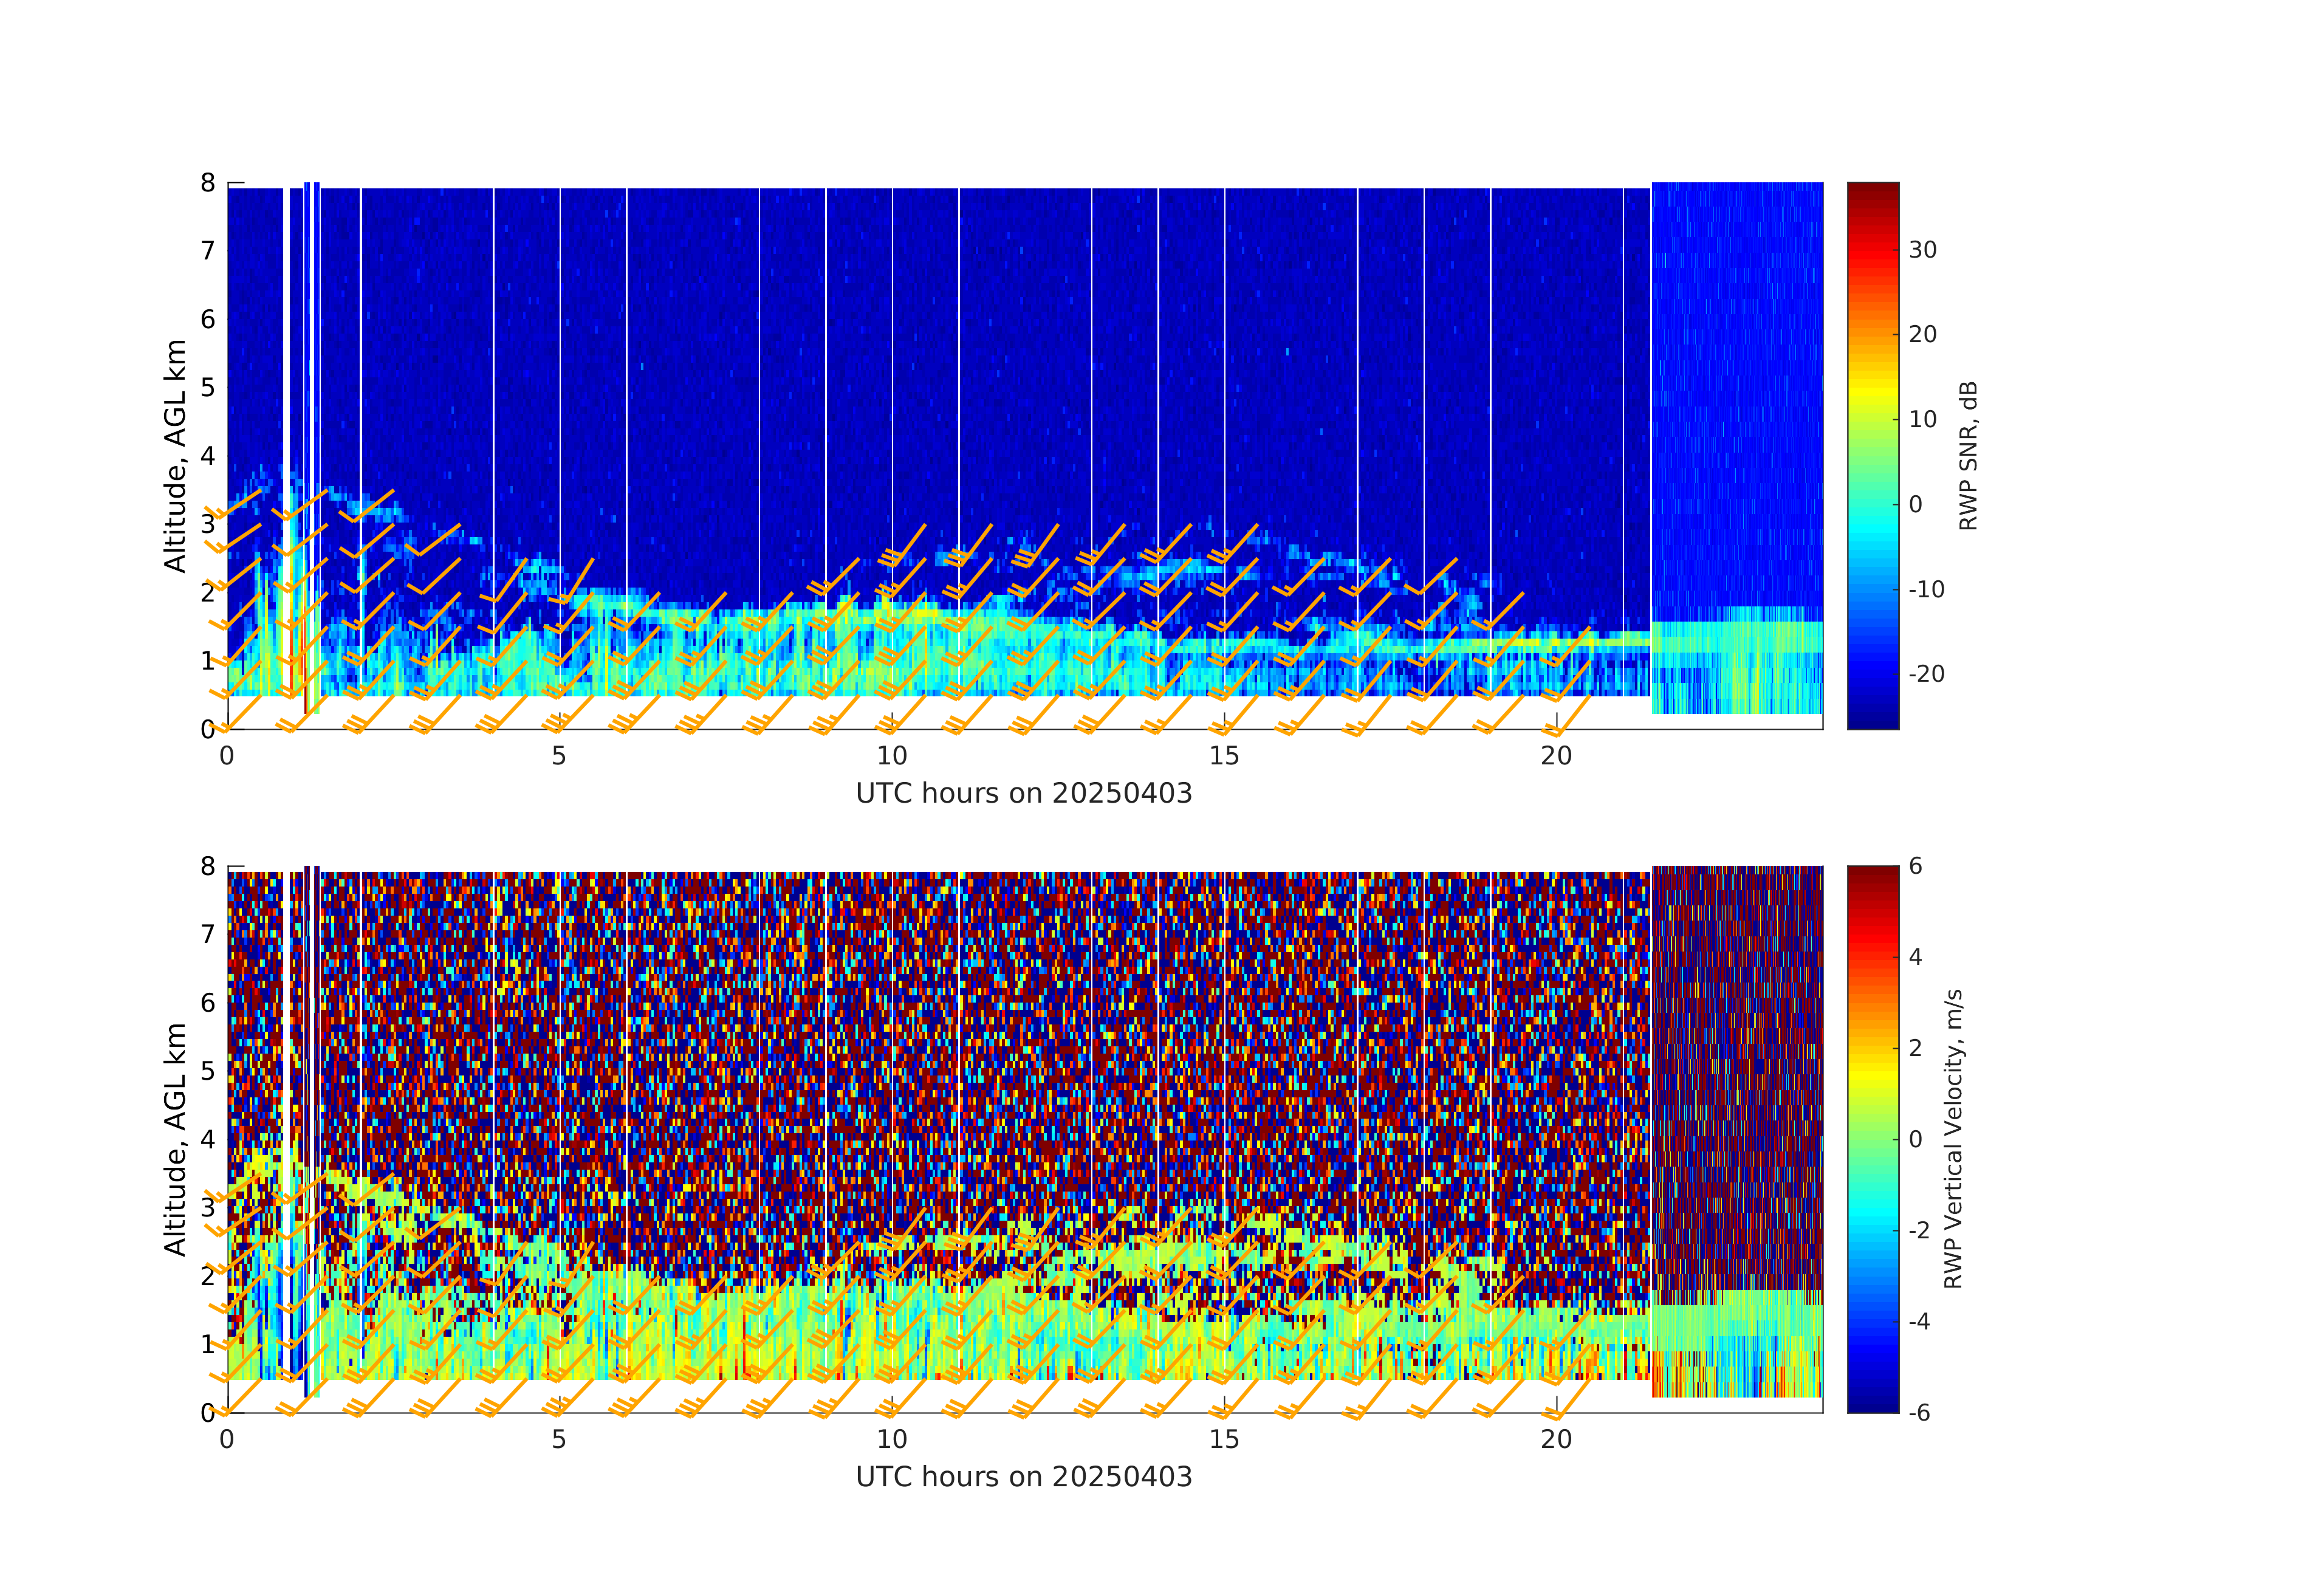2324x1595 pixels.
Task: Click dark blue bottom of velocity colorbar
Action: pyautogui.click(x=1872, y=1405)
